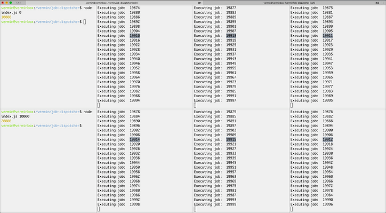
Task: Click the highlighted job number 19911
Action: tap(328, 35)
